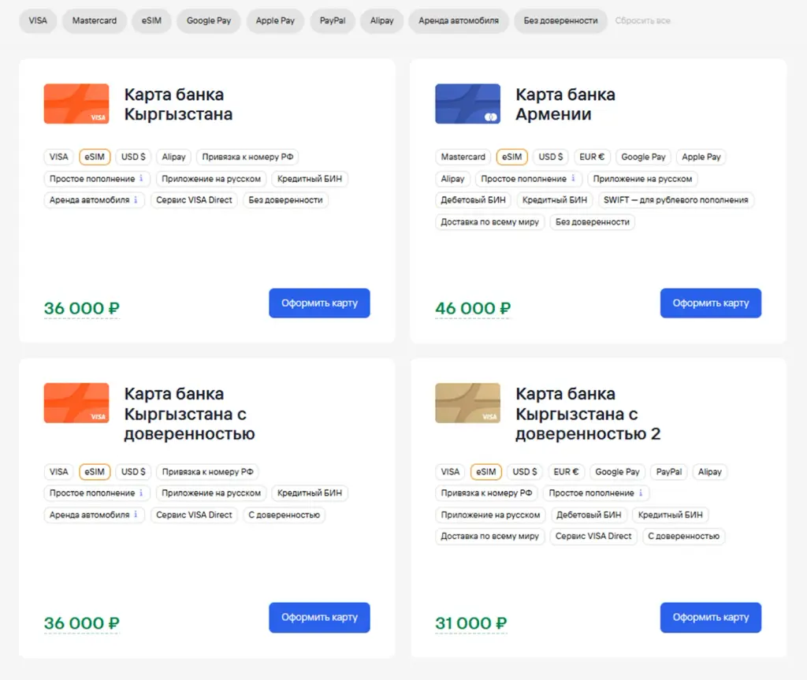This screenshot has width=807, height=680.
Task: Open the orange Карта банка Кыргызстана card thumbnail
Action: tap(76, 103)
